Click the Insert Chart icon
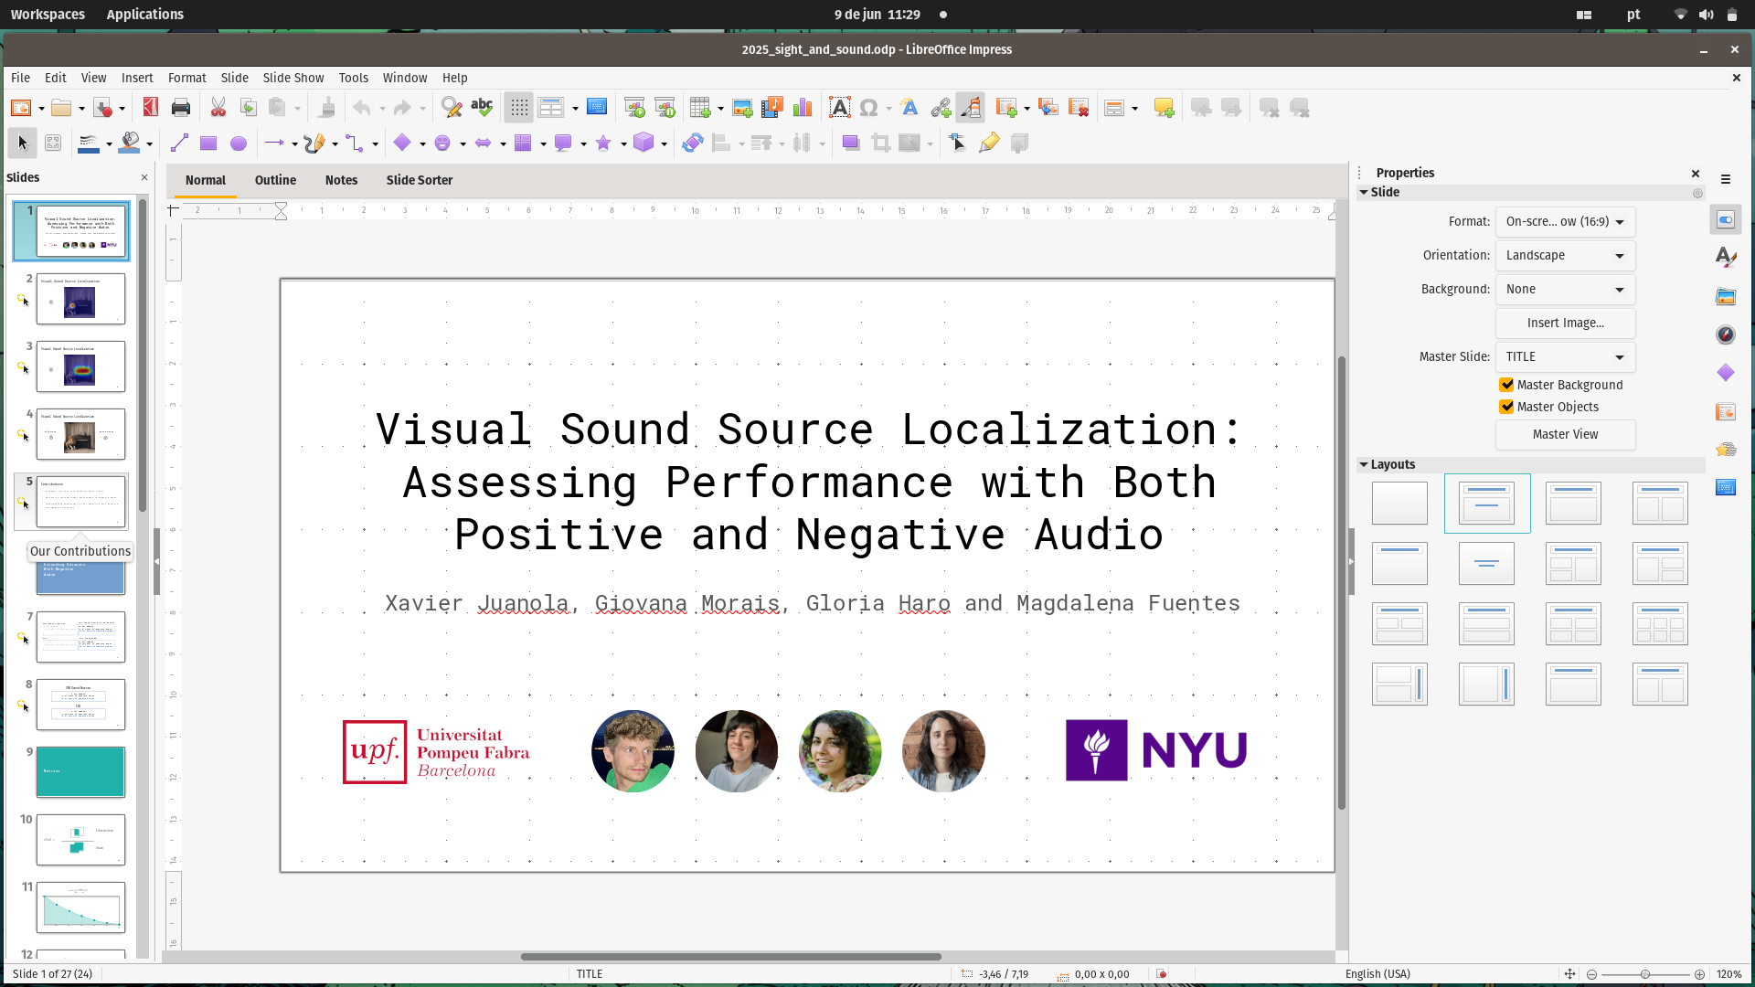The image size is (1755, 987). pos(803,108)
